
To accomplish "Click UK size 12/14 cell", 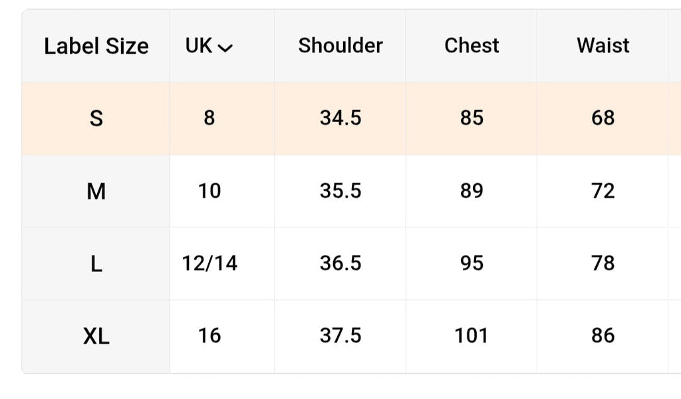I will 209,264.
